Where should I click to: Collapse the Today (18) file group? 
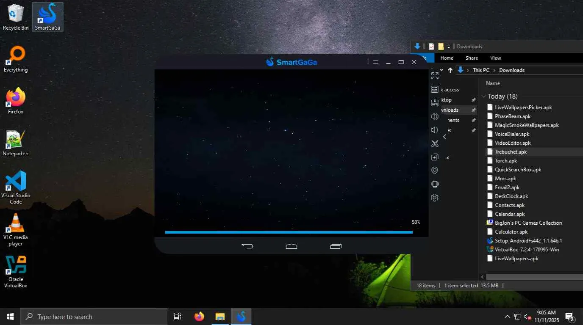484,96
